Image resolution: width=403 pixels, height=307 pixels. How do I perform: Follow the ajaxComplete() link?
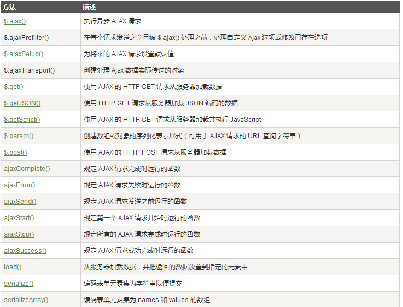coord(27,169)
